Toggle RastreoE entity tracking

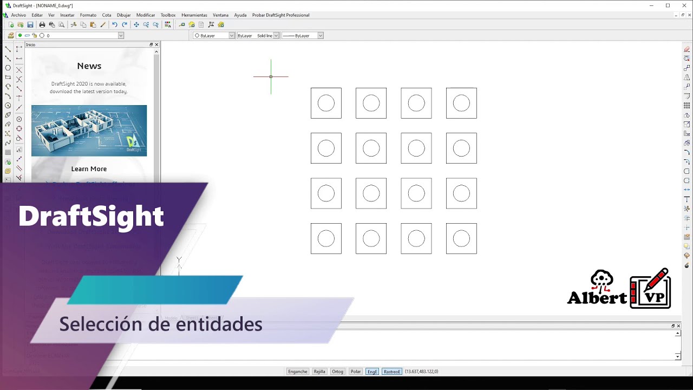pos(392,372)
